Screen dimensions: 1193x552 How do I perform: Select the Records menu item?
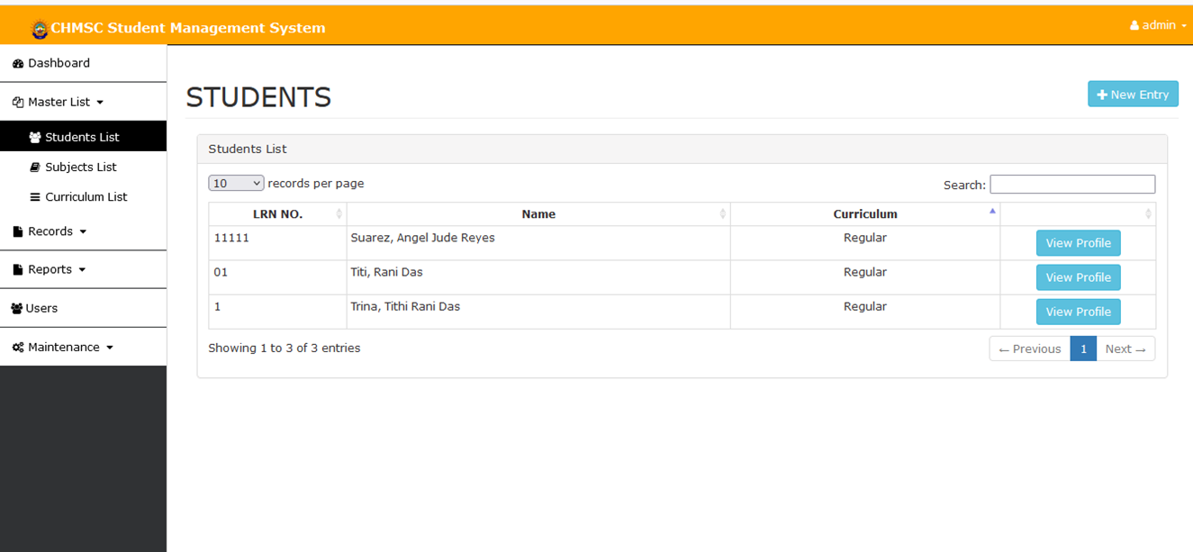click(50, 231)
